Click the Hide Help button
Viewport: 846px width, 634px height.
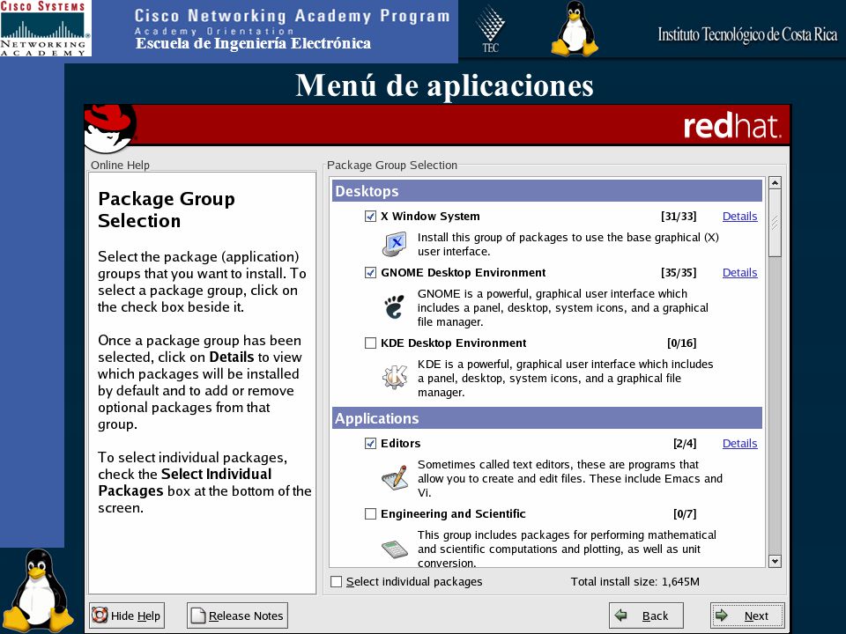pos(127,616)
